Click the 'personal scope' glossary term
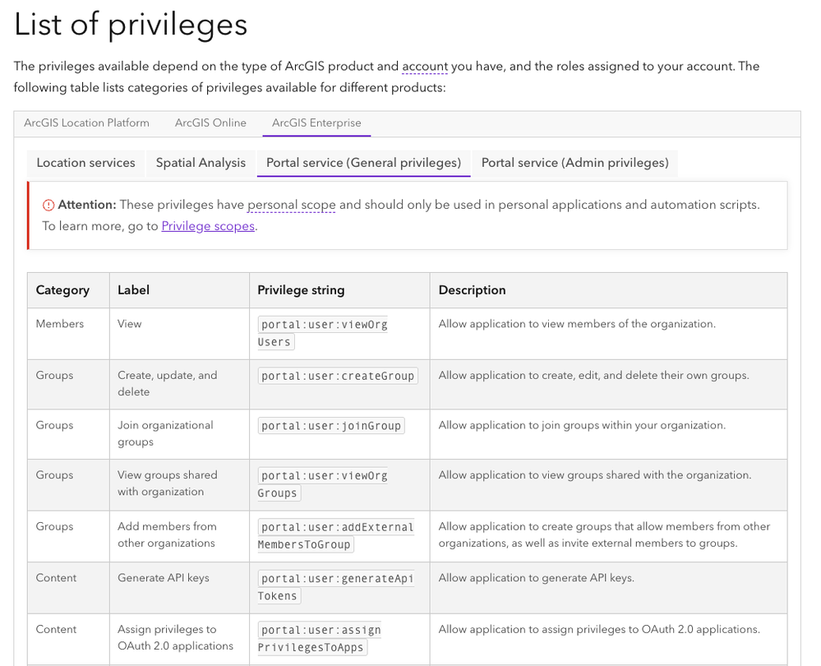Image resolution: width=821 pixels, height=666 pixels. click(291, 205)
